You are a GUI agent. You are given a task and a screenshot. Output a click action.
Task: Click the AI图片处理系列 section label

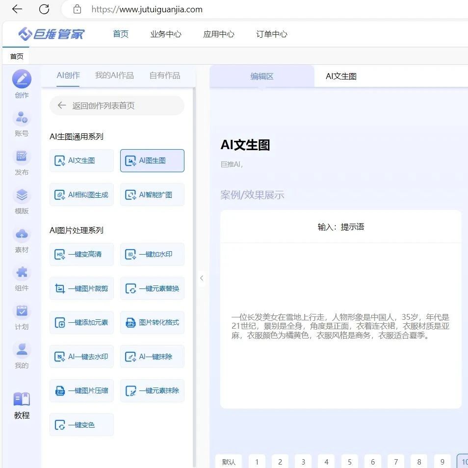pos(77,230)
